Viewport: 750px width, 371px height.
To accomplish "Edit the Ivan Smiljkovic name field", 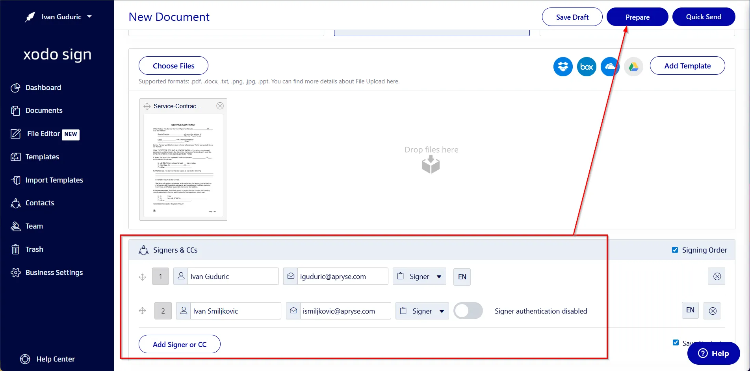I will coord(236,311).
